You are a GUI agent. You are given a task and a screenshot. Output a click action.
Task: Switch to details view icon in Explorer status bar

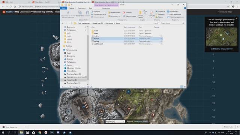pyautogui.click(x=181, y=87)
